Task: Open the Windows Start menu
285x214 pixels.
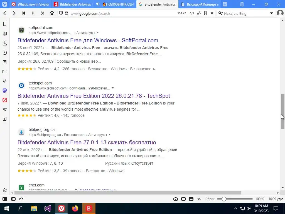Action: 7,208
